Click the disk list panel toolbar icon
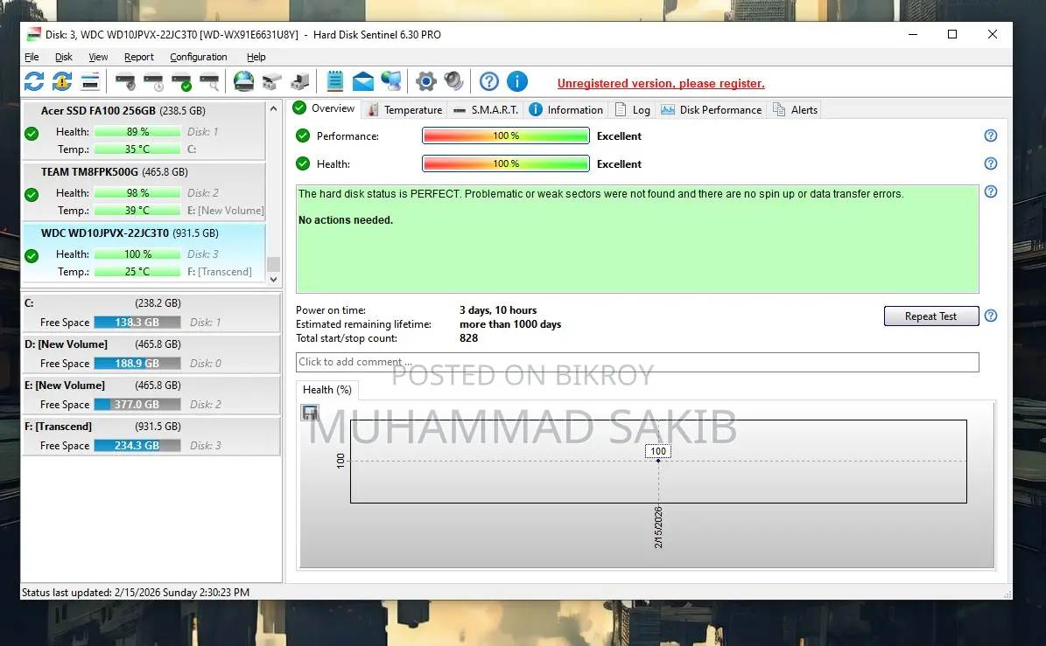The image size is (1046, 646). [x=90, y=82]
